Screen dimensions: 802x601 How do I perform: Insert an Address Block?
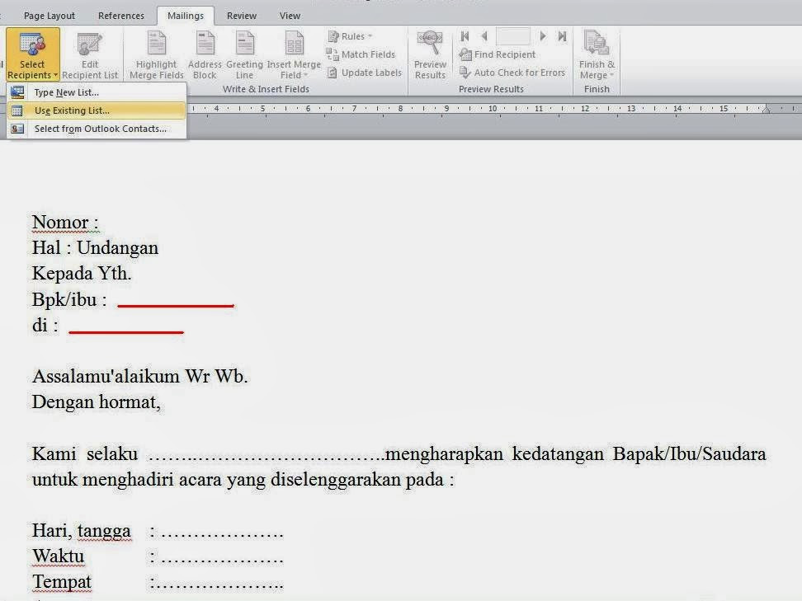[205, 54]
